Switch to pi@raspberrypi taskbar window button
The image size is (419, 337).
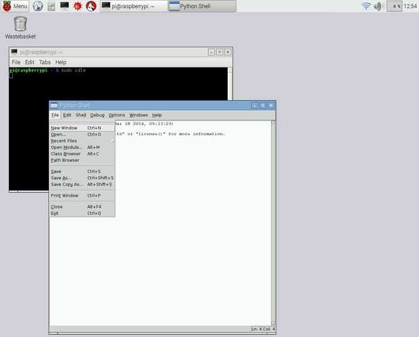click(134, 6)
